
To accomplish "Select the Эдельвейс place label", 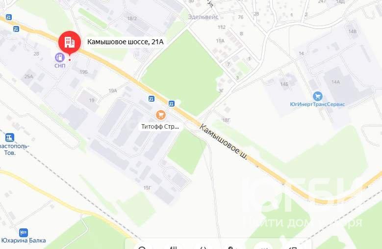I will click(203, 17).
